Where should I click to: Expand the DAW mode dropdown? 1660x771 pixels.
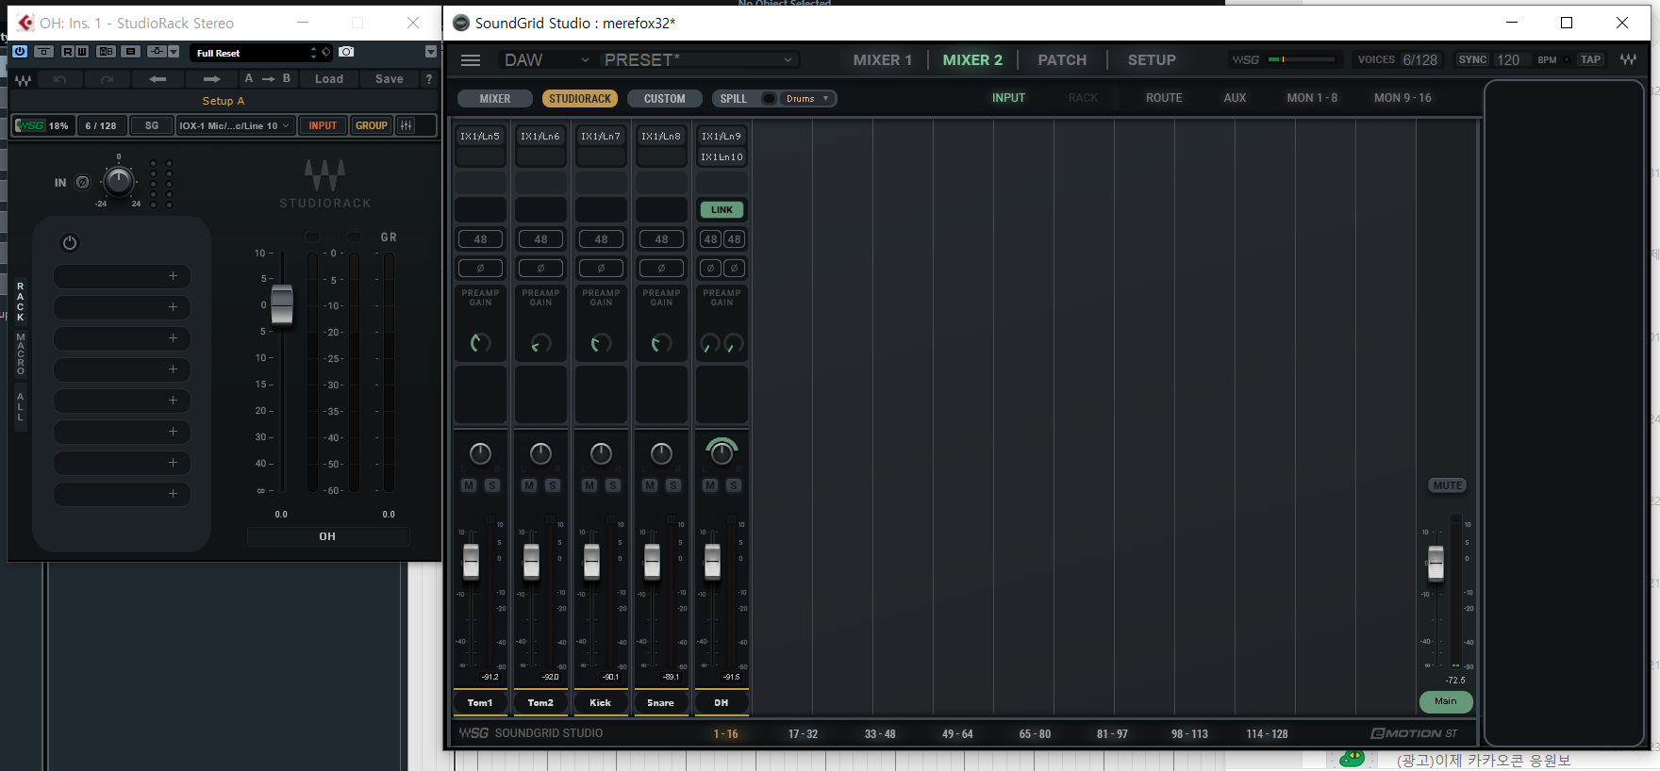[x=546, y=60]
